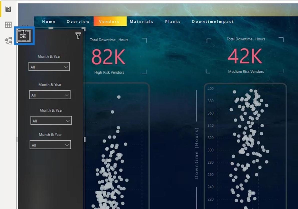The height and width of the screenshot is (209, 298).
Task: Open the ellipsis more options above slicer panel
Action: [x=25, y=25]
